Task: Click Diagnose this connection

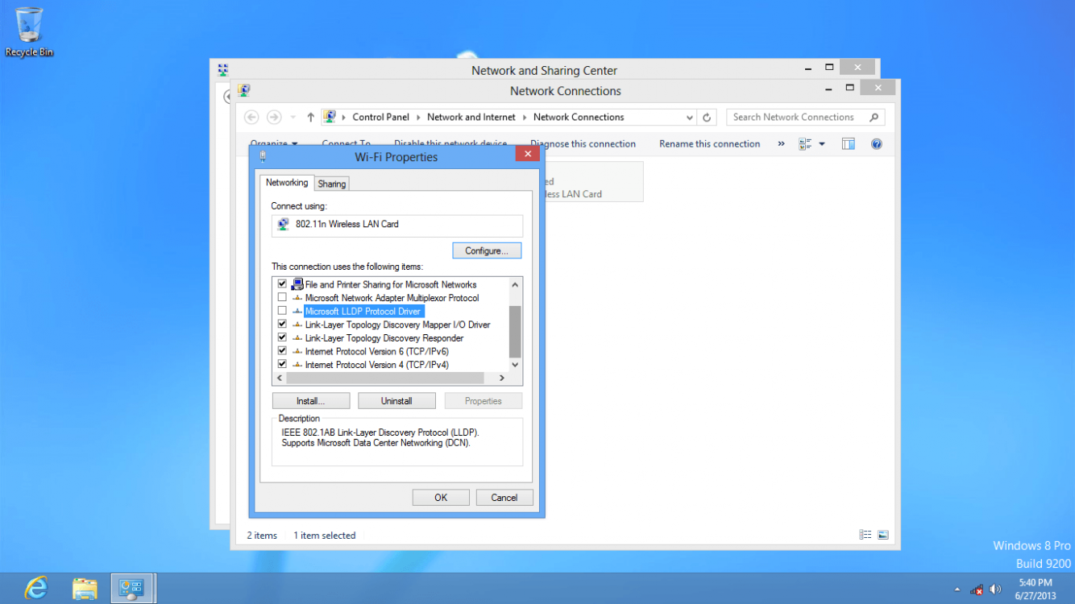Action: 583,144
